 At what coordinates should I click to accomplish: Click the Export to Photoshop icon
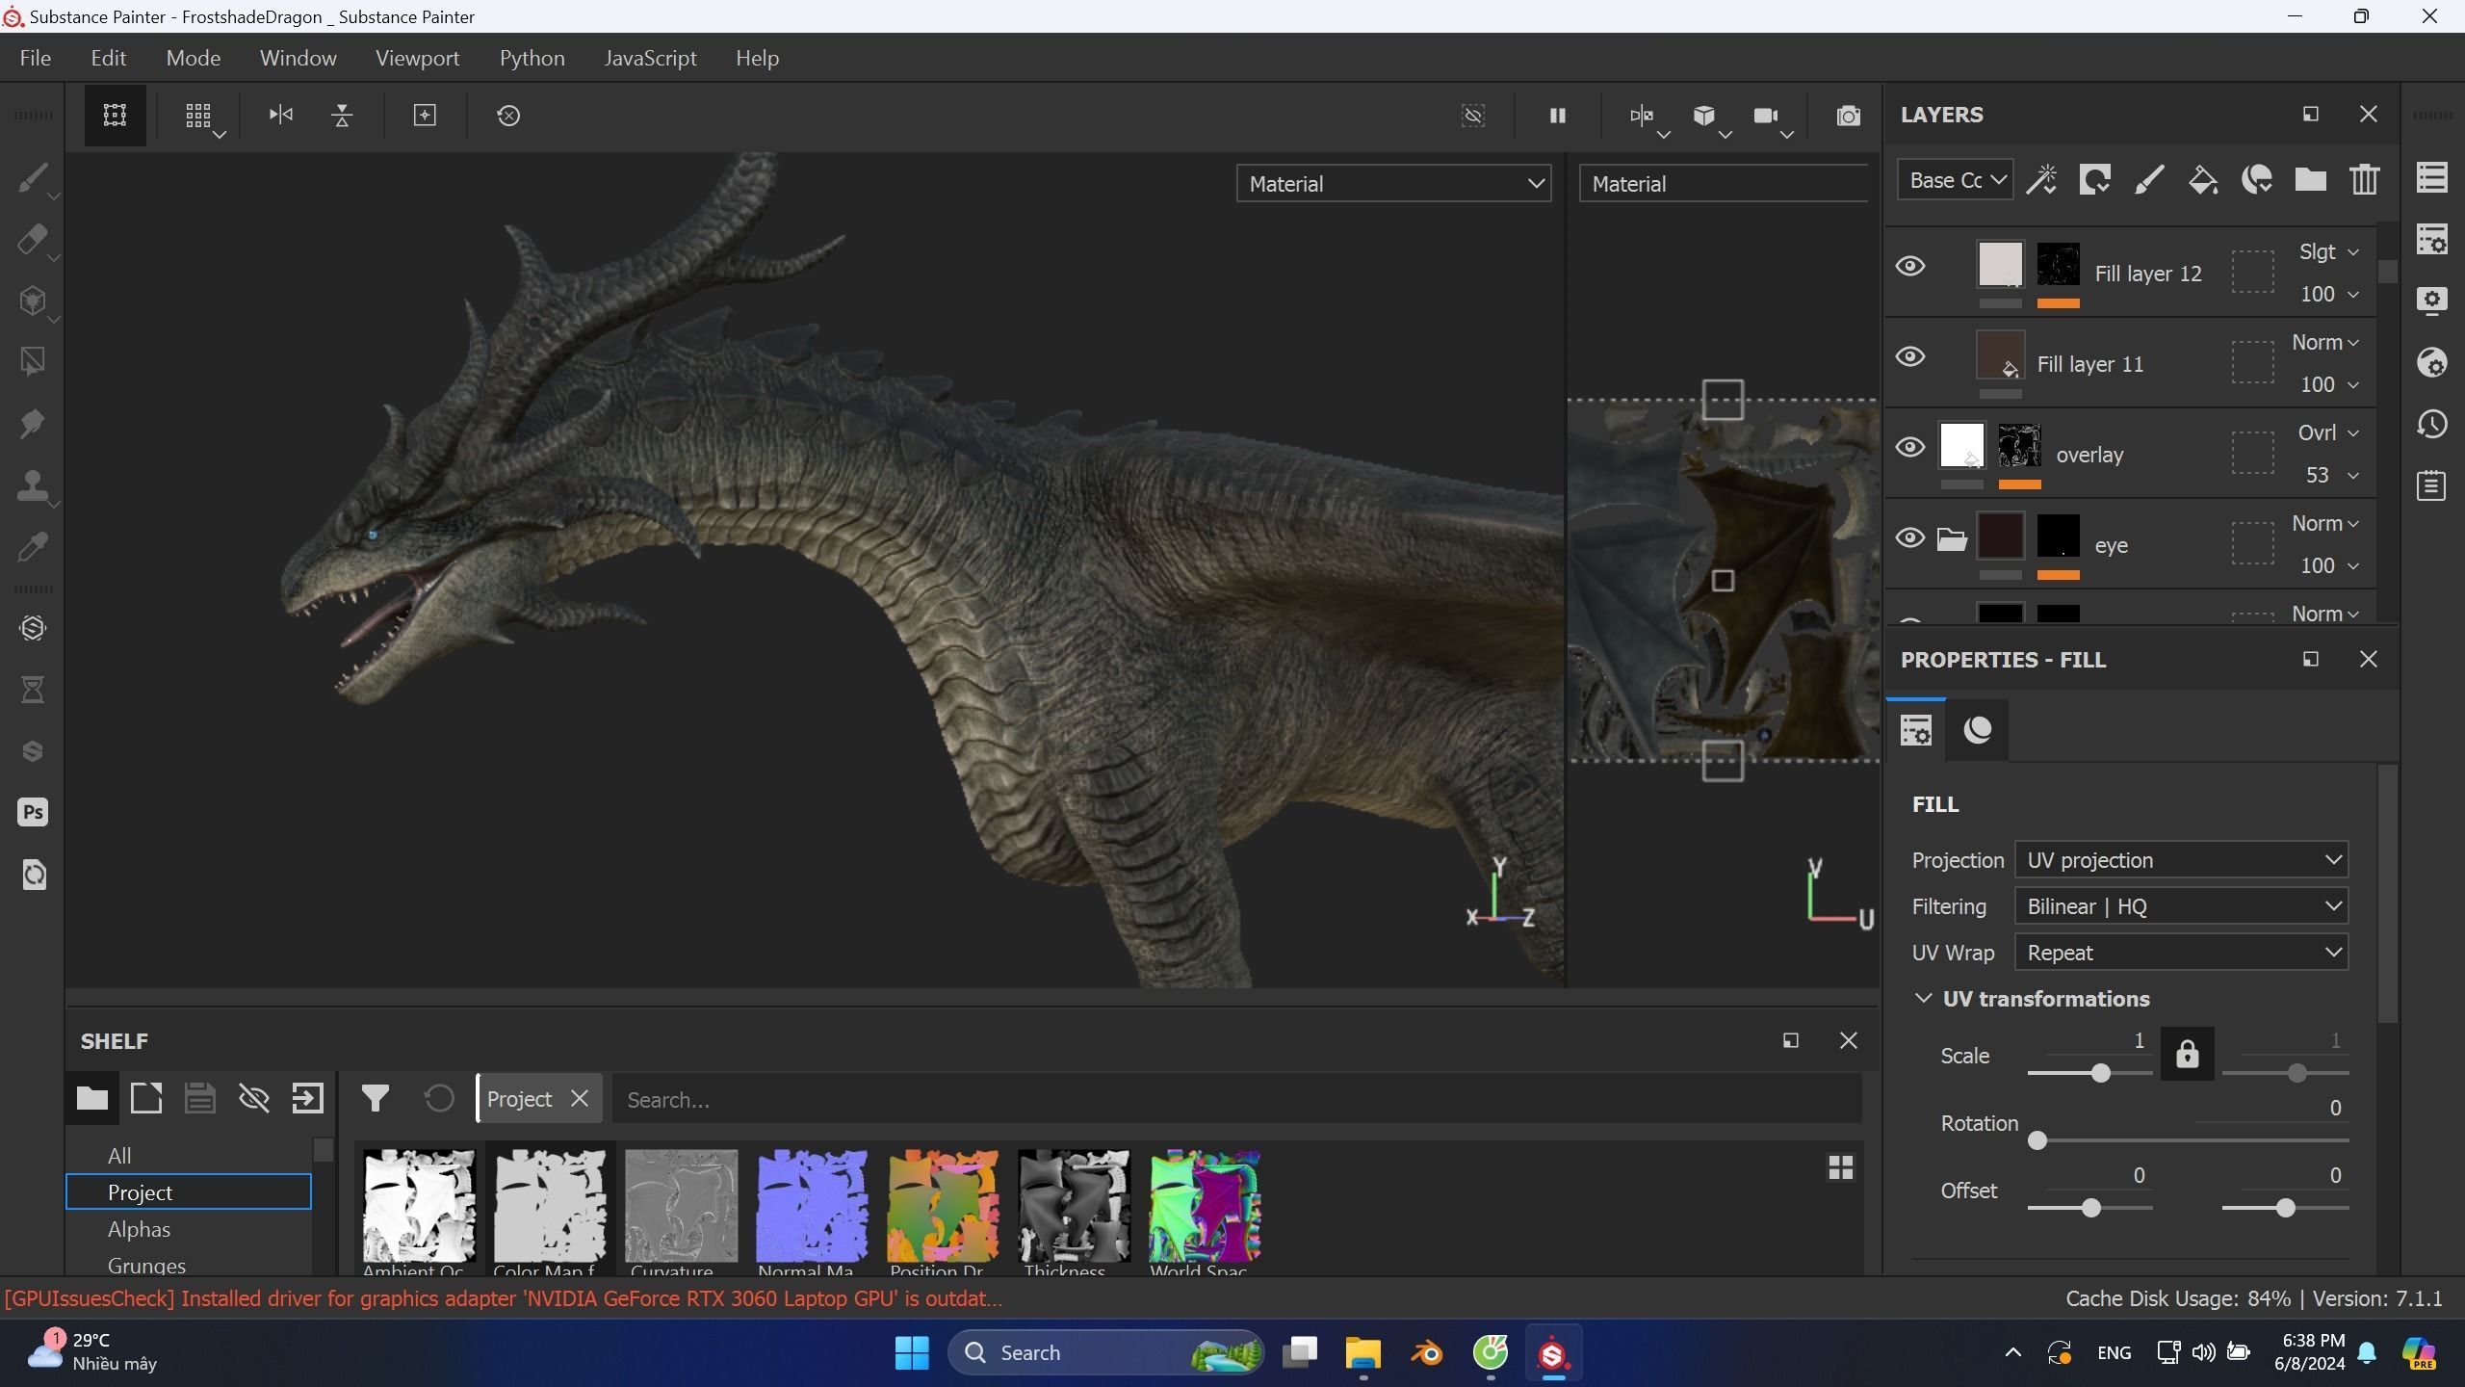pyautogui.click(x=33, y=813)
